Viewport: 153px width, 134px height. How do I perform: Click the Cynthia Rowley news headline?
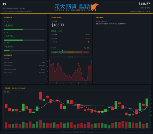click(111, 24)
